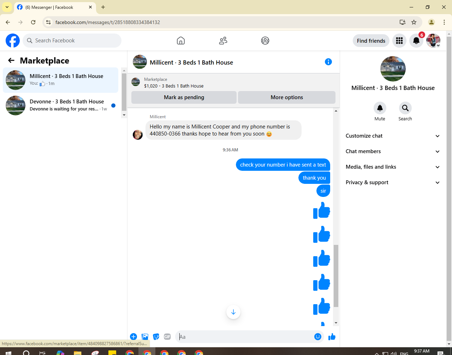This screenshot has height=355, width=452.
Task: Choose a sticker icon
Action: (156, 337)
